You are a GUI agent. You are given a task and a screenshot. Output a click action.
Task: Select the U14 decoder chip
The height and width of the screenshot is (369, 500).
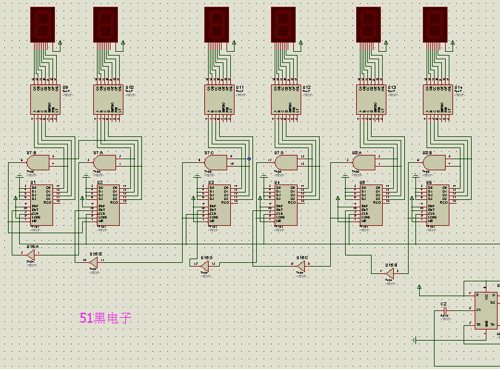pyautogui.click(x=438, y=99)
